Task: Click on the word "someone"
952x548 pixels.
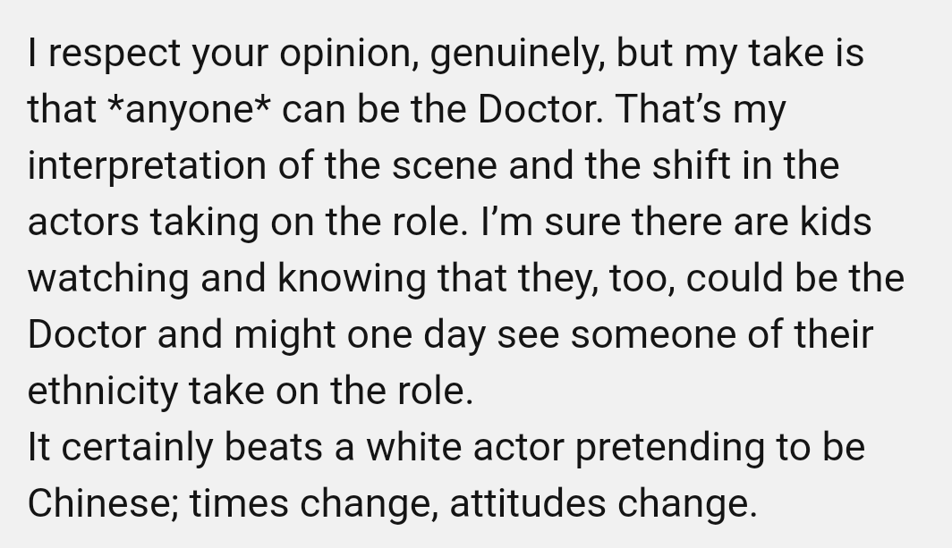Action: (653, 335)
